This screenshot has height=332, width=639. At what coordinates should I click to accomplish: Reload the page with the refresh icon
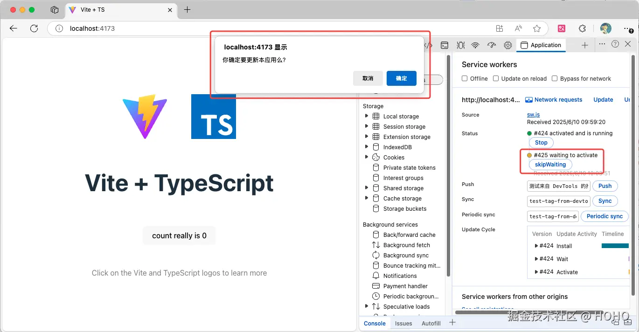(x=34, y=28)
